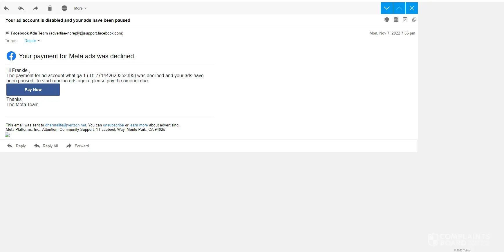Click the Reply All icon in the top toolbar
Image resolution: width=504 pixels, height=252 pixels.
pyautogui.click(x=21, y=8)
